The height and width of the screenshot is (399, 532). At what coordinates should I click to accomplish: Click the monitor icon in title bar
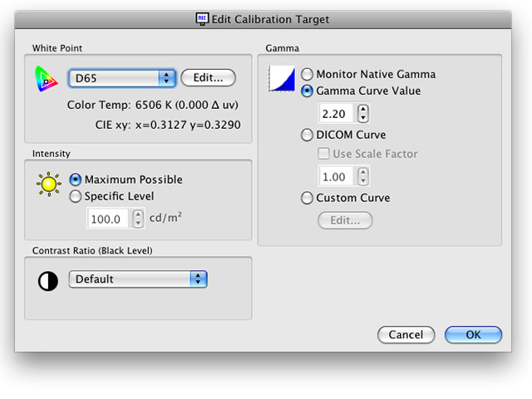click(201, 17)
